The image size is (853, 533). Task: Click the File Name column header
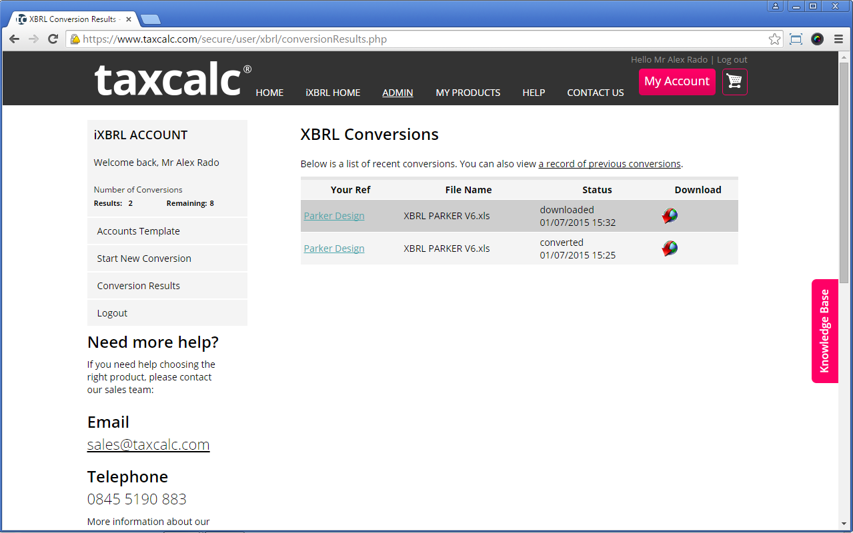tap(469, 190)
